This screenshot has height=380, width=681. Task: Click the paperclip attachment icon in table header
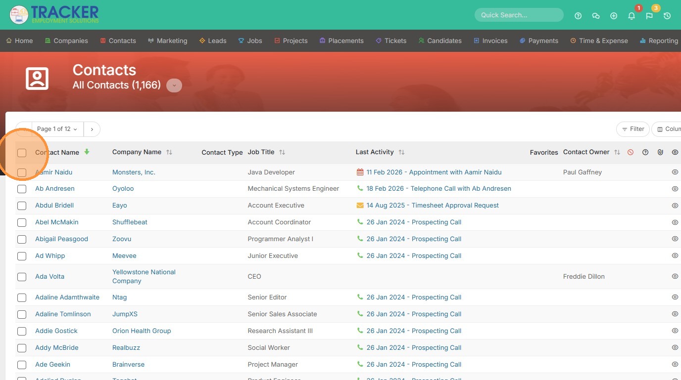click(660, 152)
